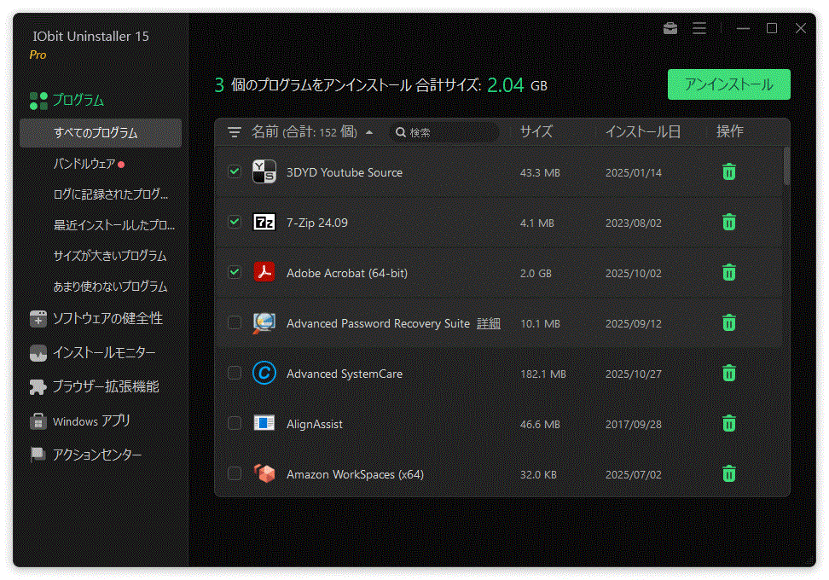Open the toolbox icon in the title bar

[670, 28]
